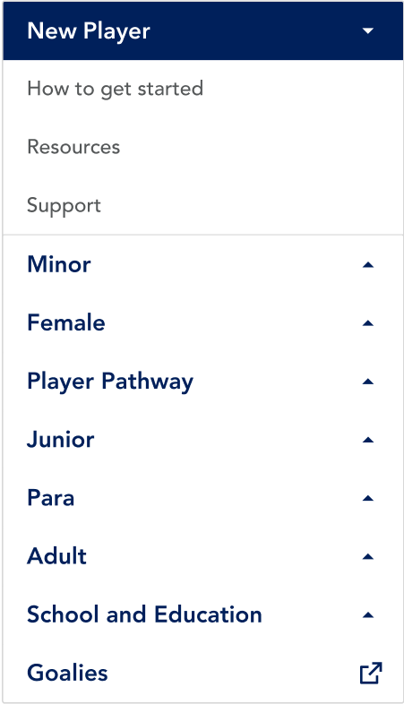Screen dimensions: 404x704
Task: Choose the Female menu label
Action: (66, 322)
